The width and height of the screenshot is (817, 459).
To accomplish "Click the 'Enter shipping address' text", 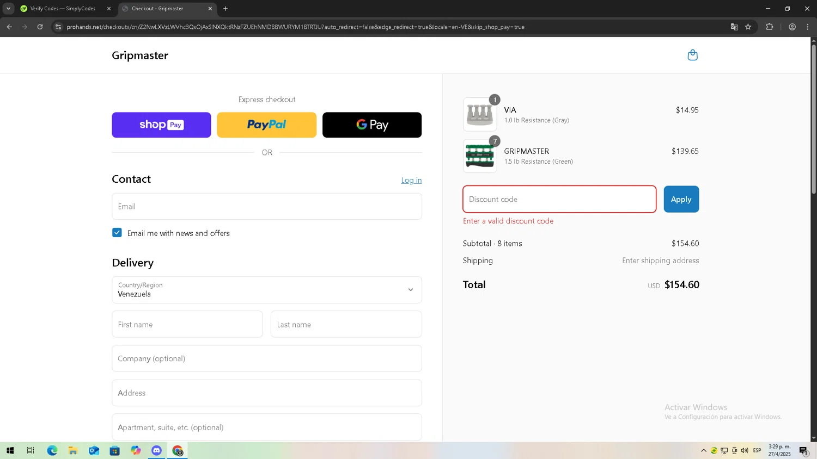I will [661, 260].
